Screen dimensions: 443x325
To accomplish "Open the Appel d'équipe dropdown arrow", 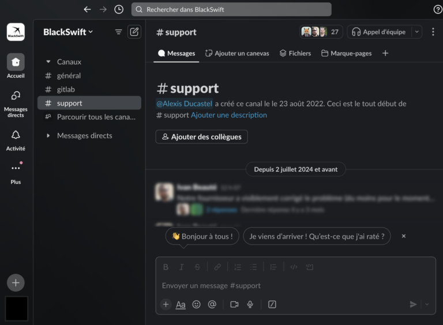I will tap(416, 32).
